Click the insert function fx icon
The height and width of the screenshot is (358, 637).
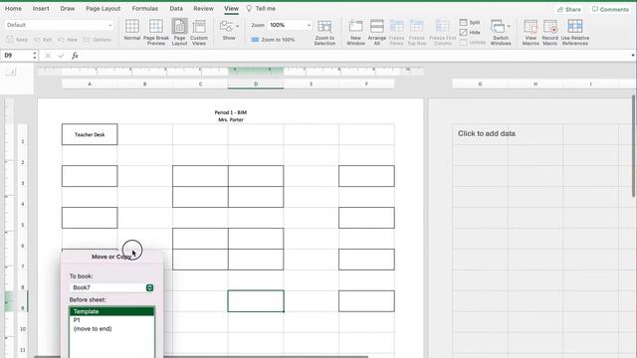(x=75, y=56)
